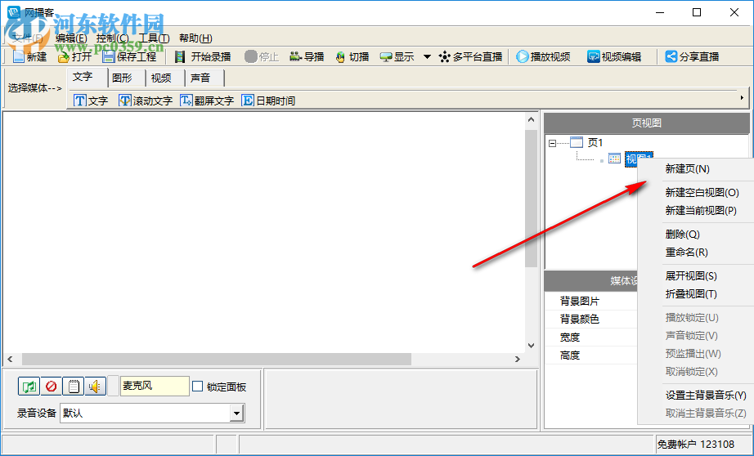Start recording with 开始录播 icon

(180, 56)
